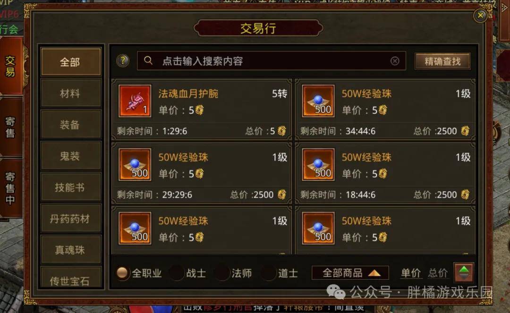
Task: Select the 战士 class filter
Action: point(177,273)
